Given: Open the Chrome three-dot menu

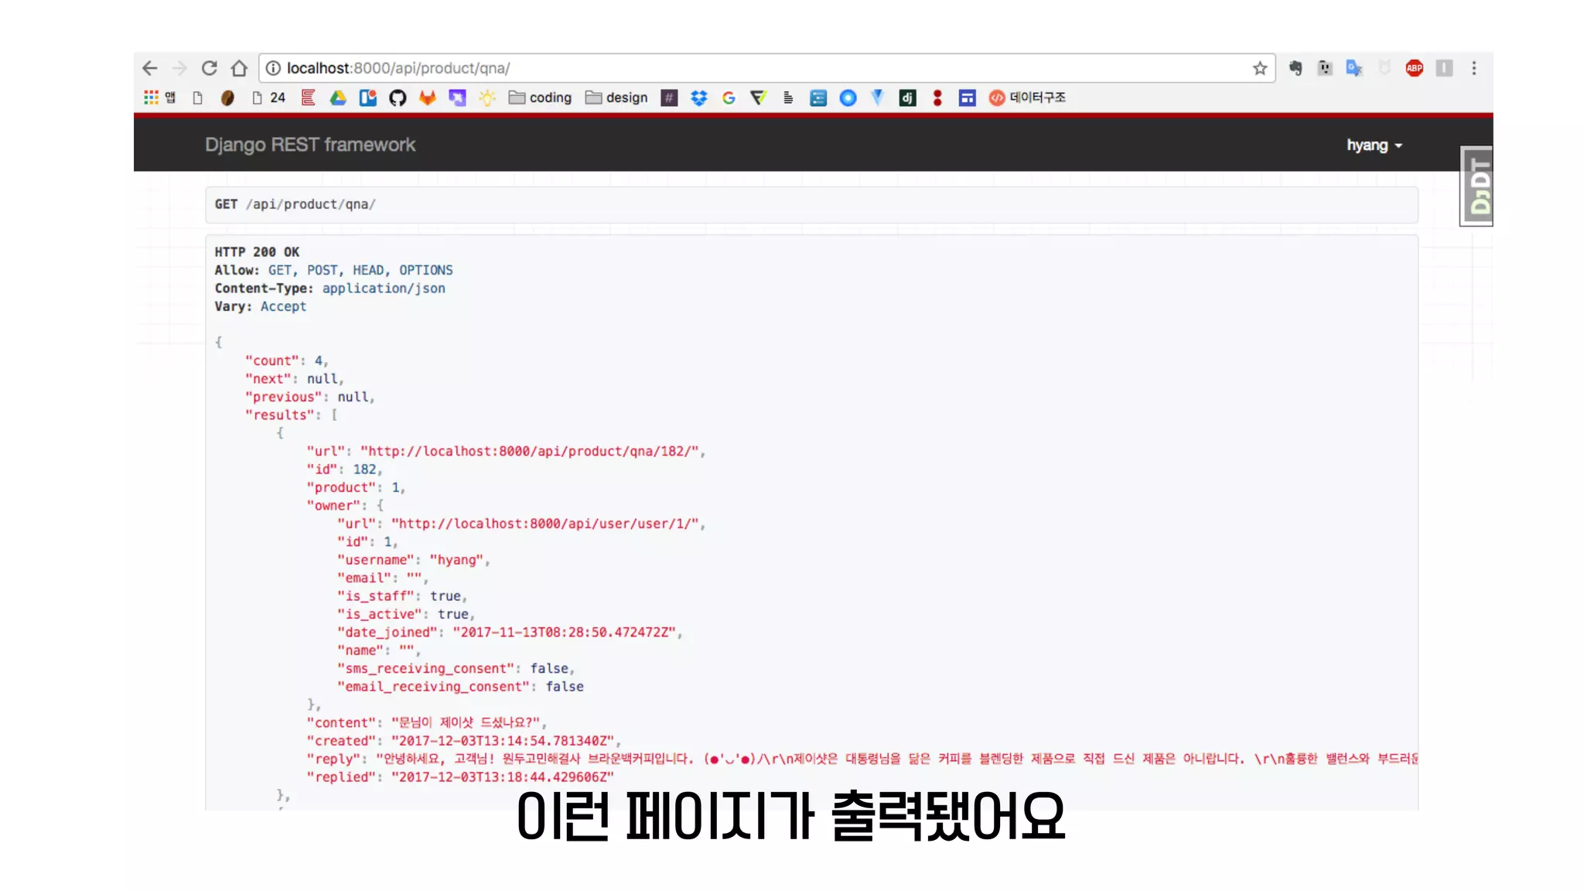Looking at the screenshot, I should 1474,68.
